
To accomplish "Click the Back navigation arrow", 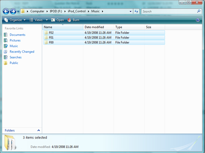I will (6, 12).
